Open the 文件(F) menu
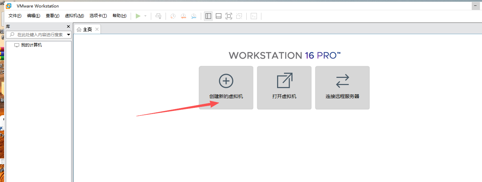482x182 pixels. pyautogui.click(x=15, y=16)
